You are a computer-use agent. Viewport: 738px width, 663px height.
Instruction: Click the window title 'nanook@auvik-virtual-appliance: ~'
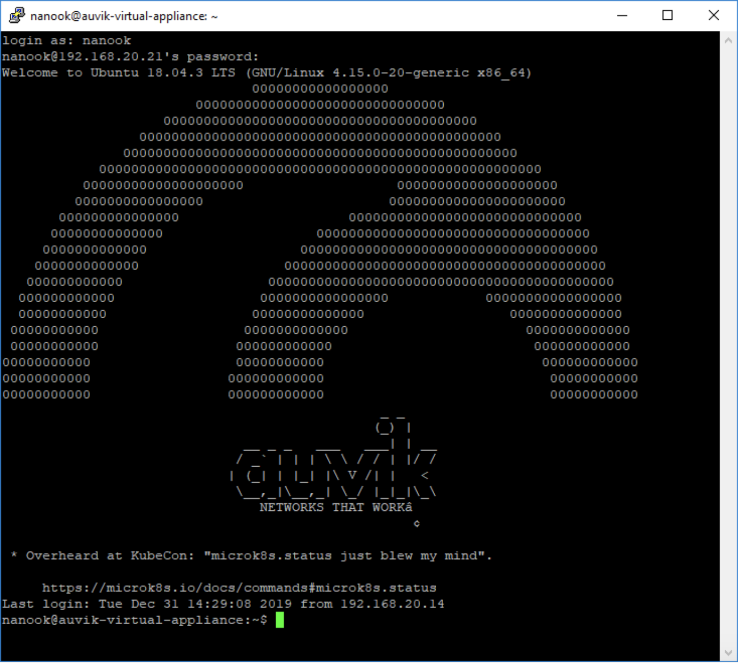coord(124,17)
